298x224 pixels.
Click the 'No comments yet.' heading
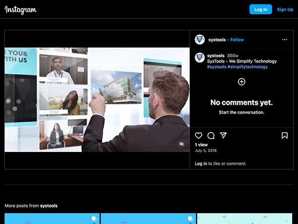(x=241, y=103)
